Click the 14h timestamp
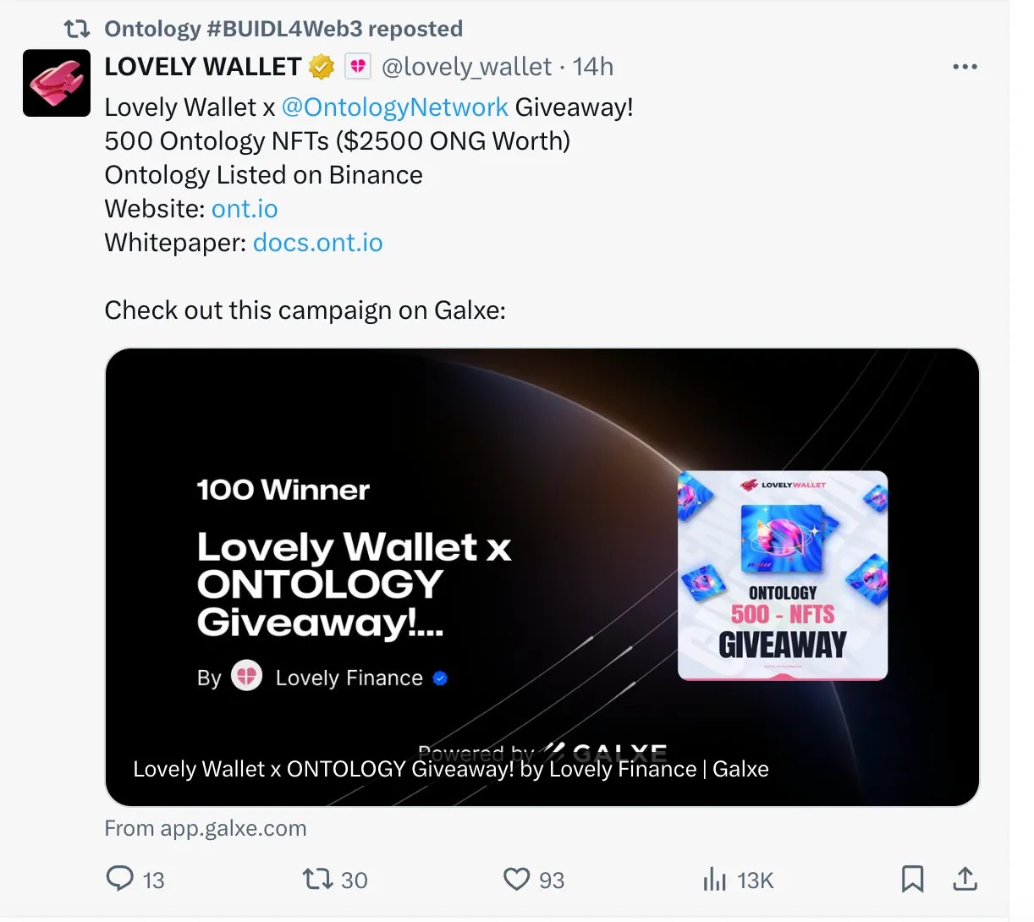The height and width of the screenshot is (922, 1034). pyautogui.click(x=593, y=67)
